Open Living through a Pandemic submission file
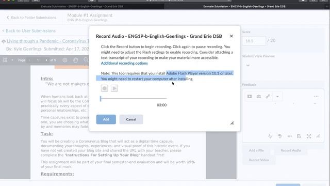The width and height of the screenshot is (330, 186). [x=48, y=41]
